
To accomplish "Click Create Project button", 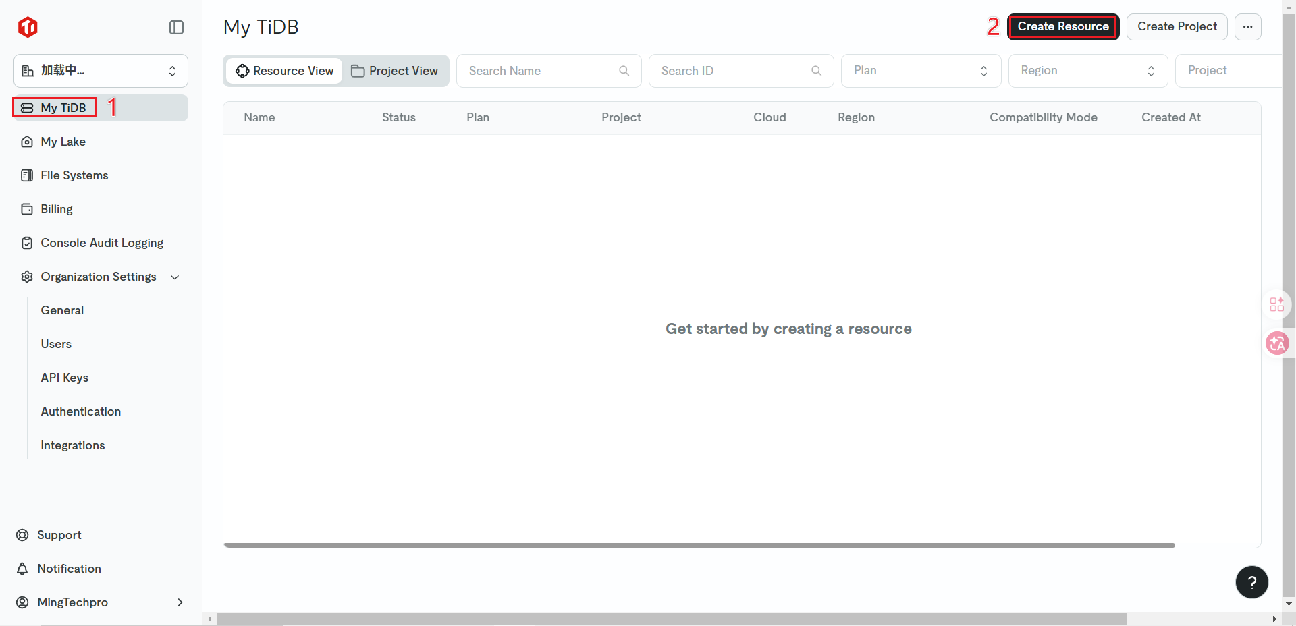I will [1177, 27].
